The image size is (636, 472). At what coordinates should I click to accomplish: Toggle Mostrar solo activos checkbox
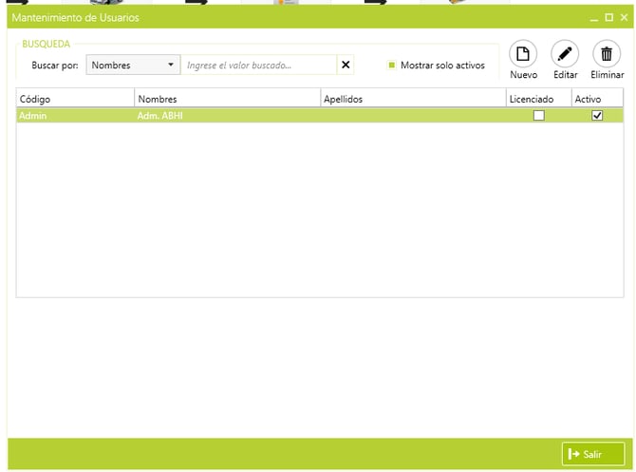[391, 66]
